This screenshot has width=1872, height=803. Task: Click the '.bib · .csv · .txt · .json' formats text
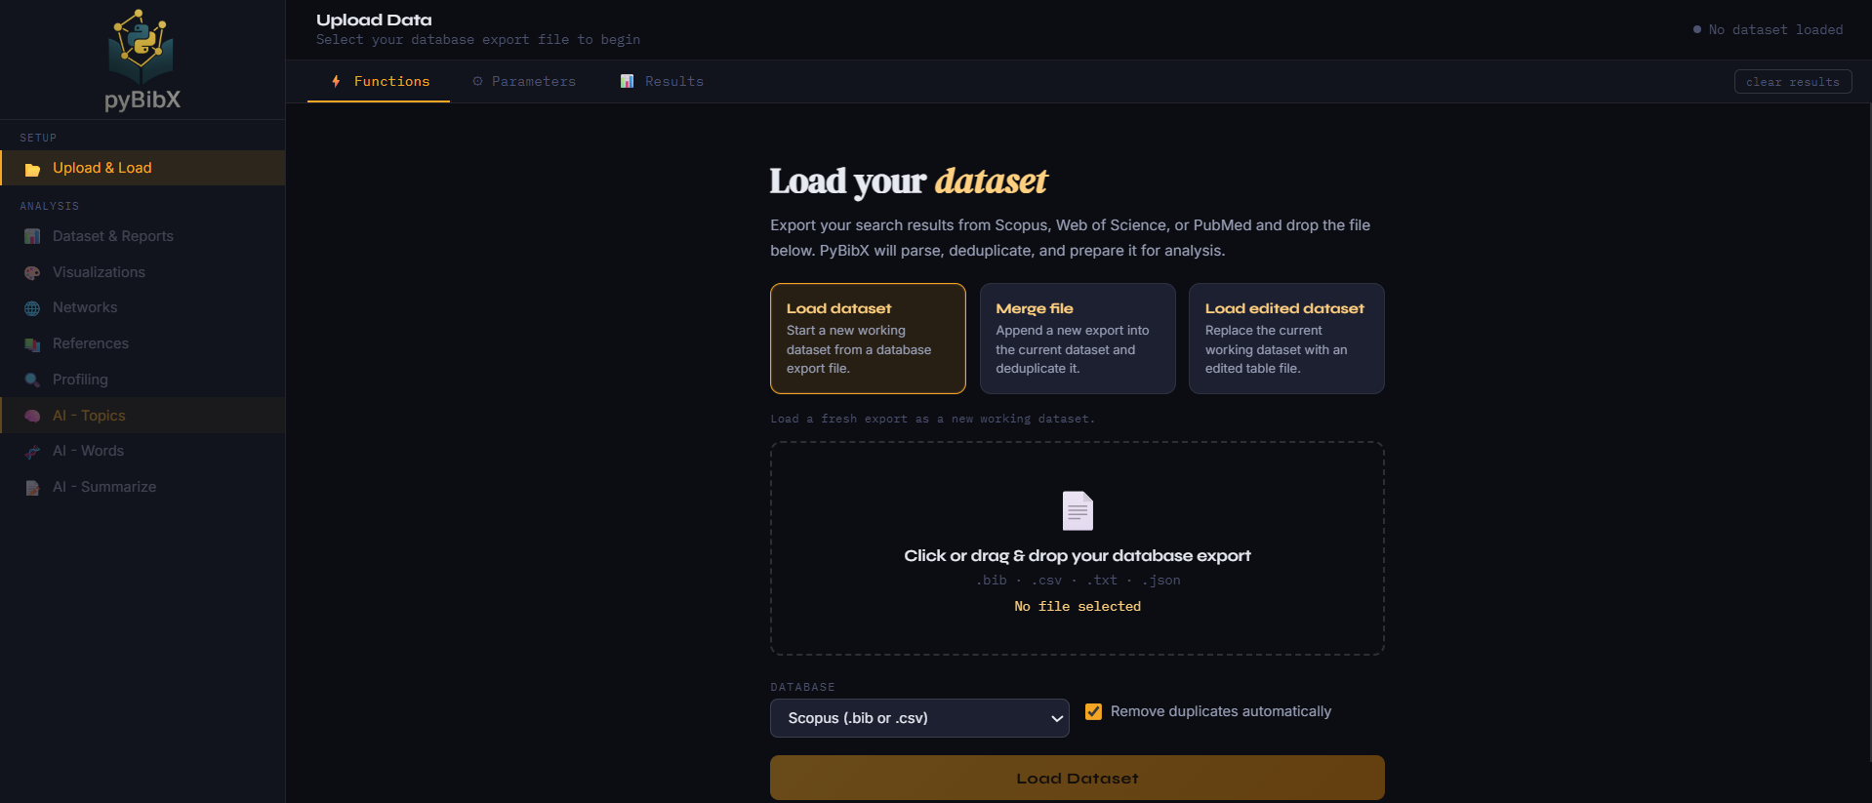click(x=1078, y=581)
